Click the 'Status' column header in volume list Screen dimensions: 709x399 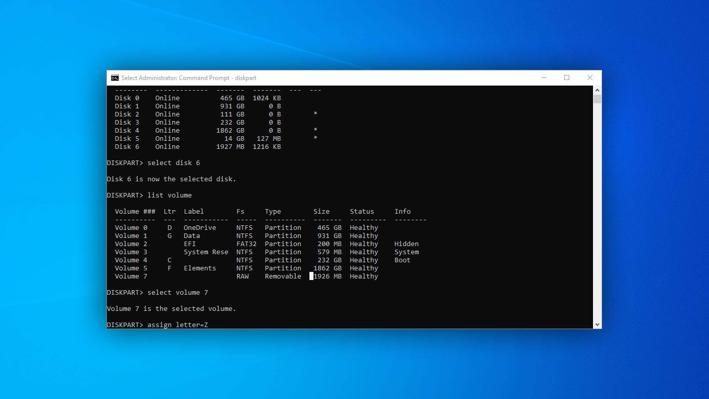[x=362, y=212]
